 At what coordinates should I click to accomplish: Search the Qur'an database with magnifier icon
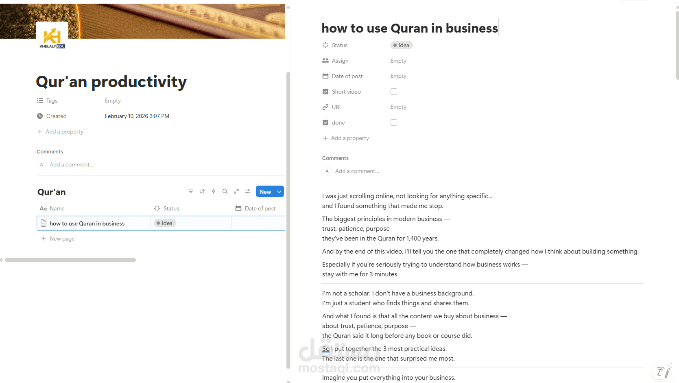(x=225, y=191)
